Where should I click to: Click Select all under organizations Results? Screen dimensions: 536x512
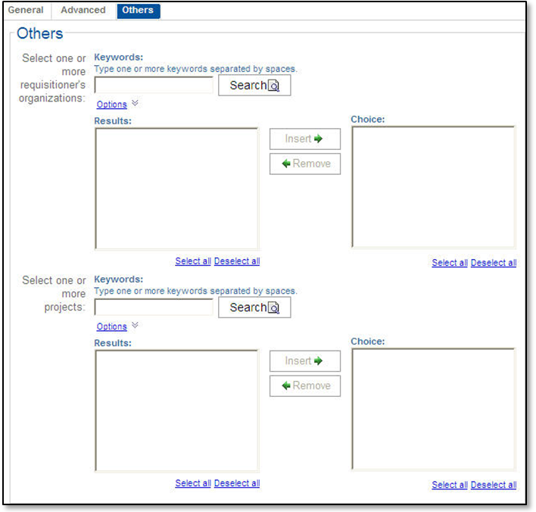(x=193, y=261)
